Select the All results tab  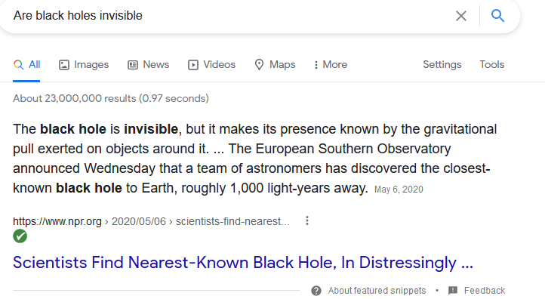[26, 65]
